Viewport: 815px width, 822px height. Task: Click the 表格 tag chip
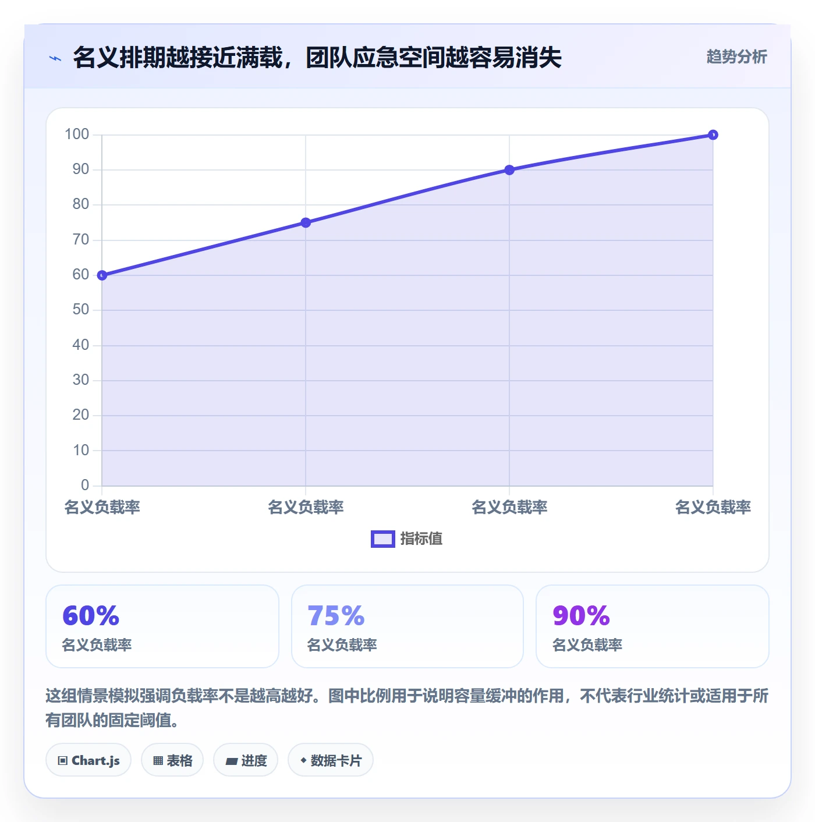point(172,760)
